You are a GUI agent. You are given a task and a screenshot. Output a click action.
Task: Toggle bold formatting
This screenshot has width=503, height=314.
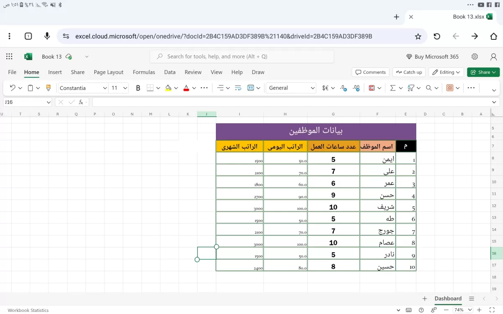(x=138, y=88)
